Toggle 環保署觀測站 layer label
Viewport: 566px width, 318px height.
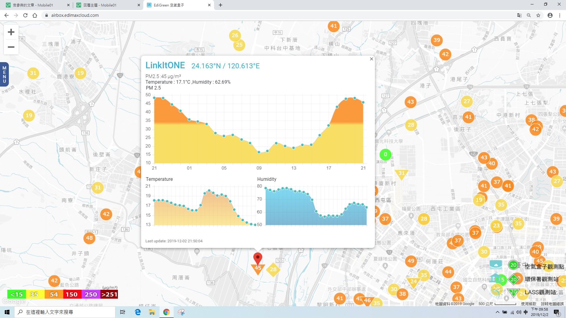click(x=542, y=279)
